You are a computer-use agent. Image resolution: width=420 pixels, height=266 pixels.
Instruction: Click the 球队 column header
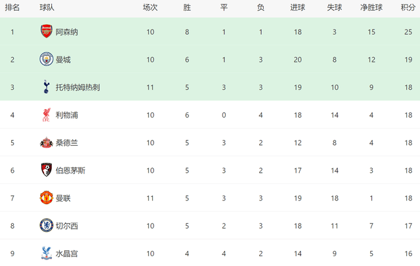pos(47,8)
